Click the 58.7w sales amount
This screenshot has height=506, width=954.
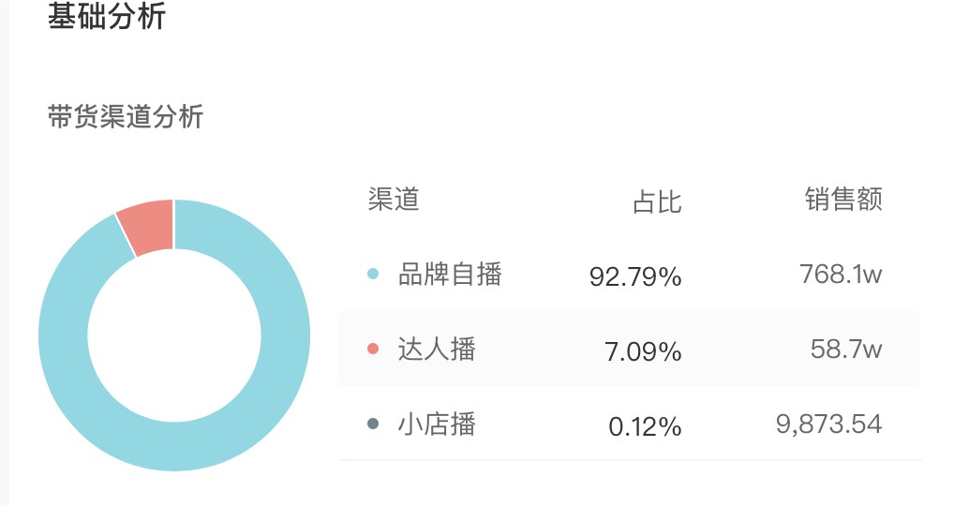tap(846, 350)
